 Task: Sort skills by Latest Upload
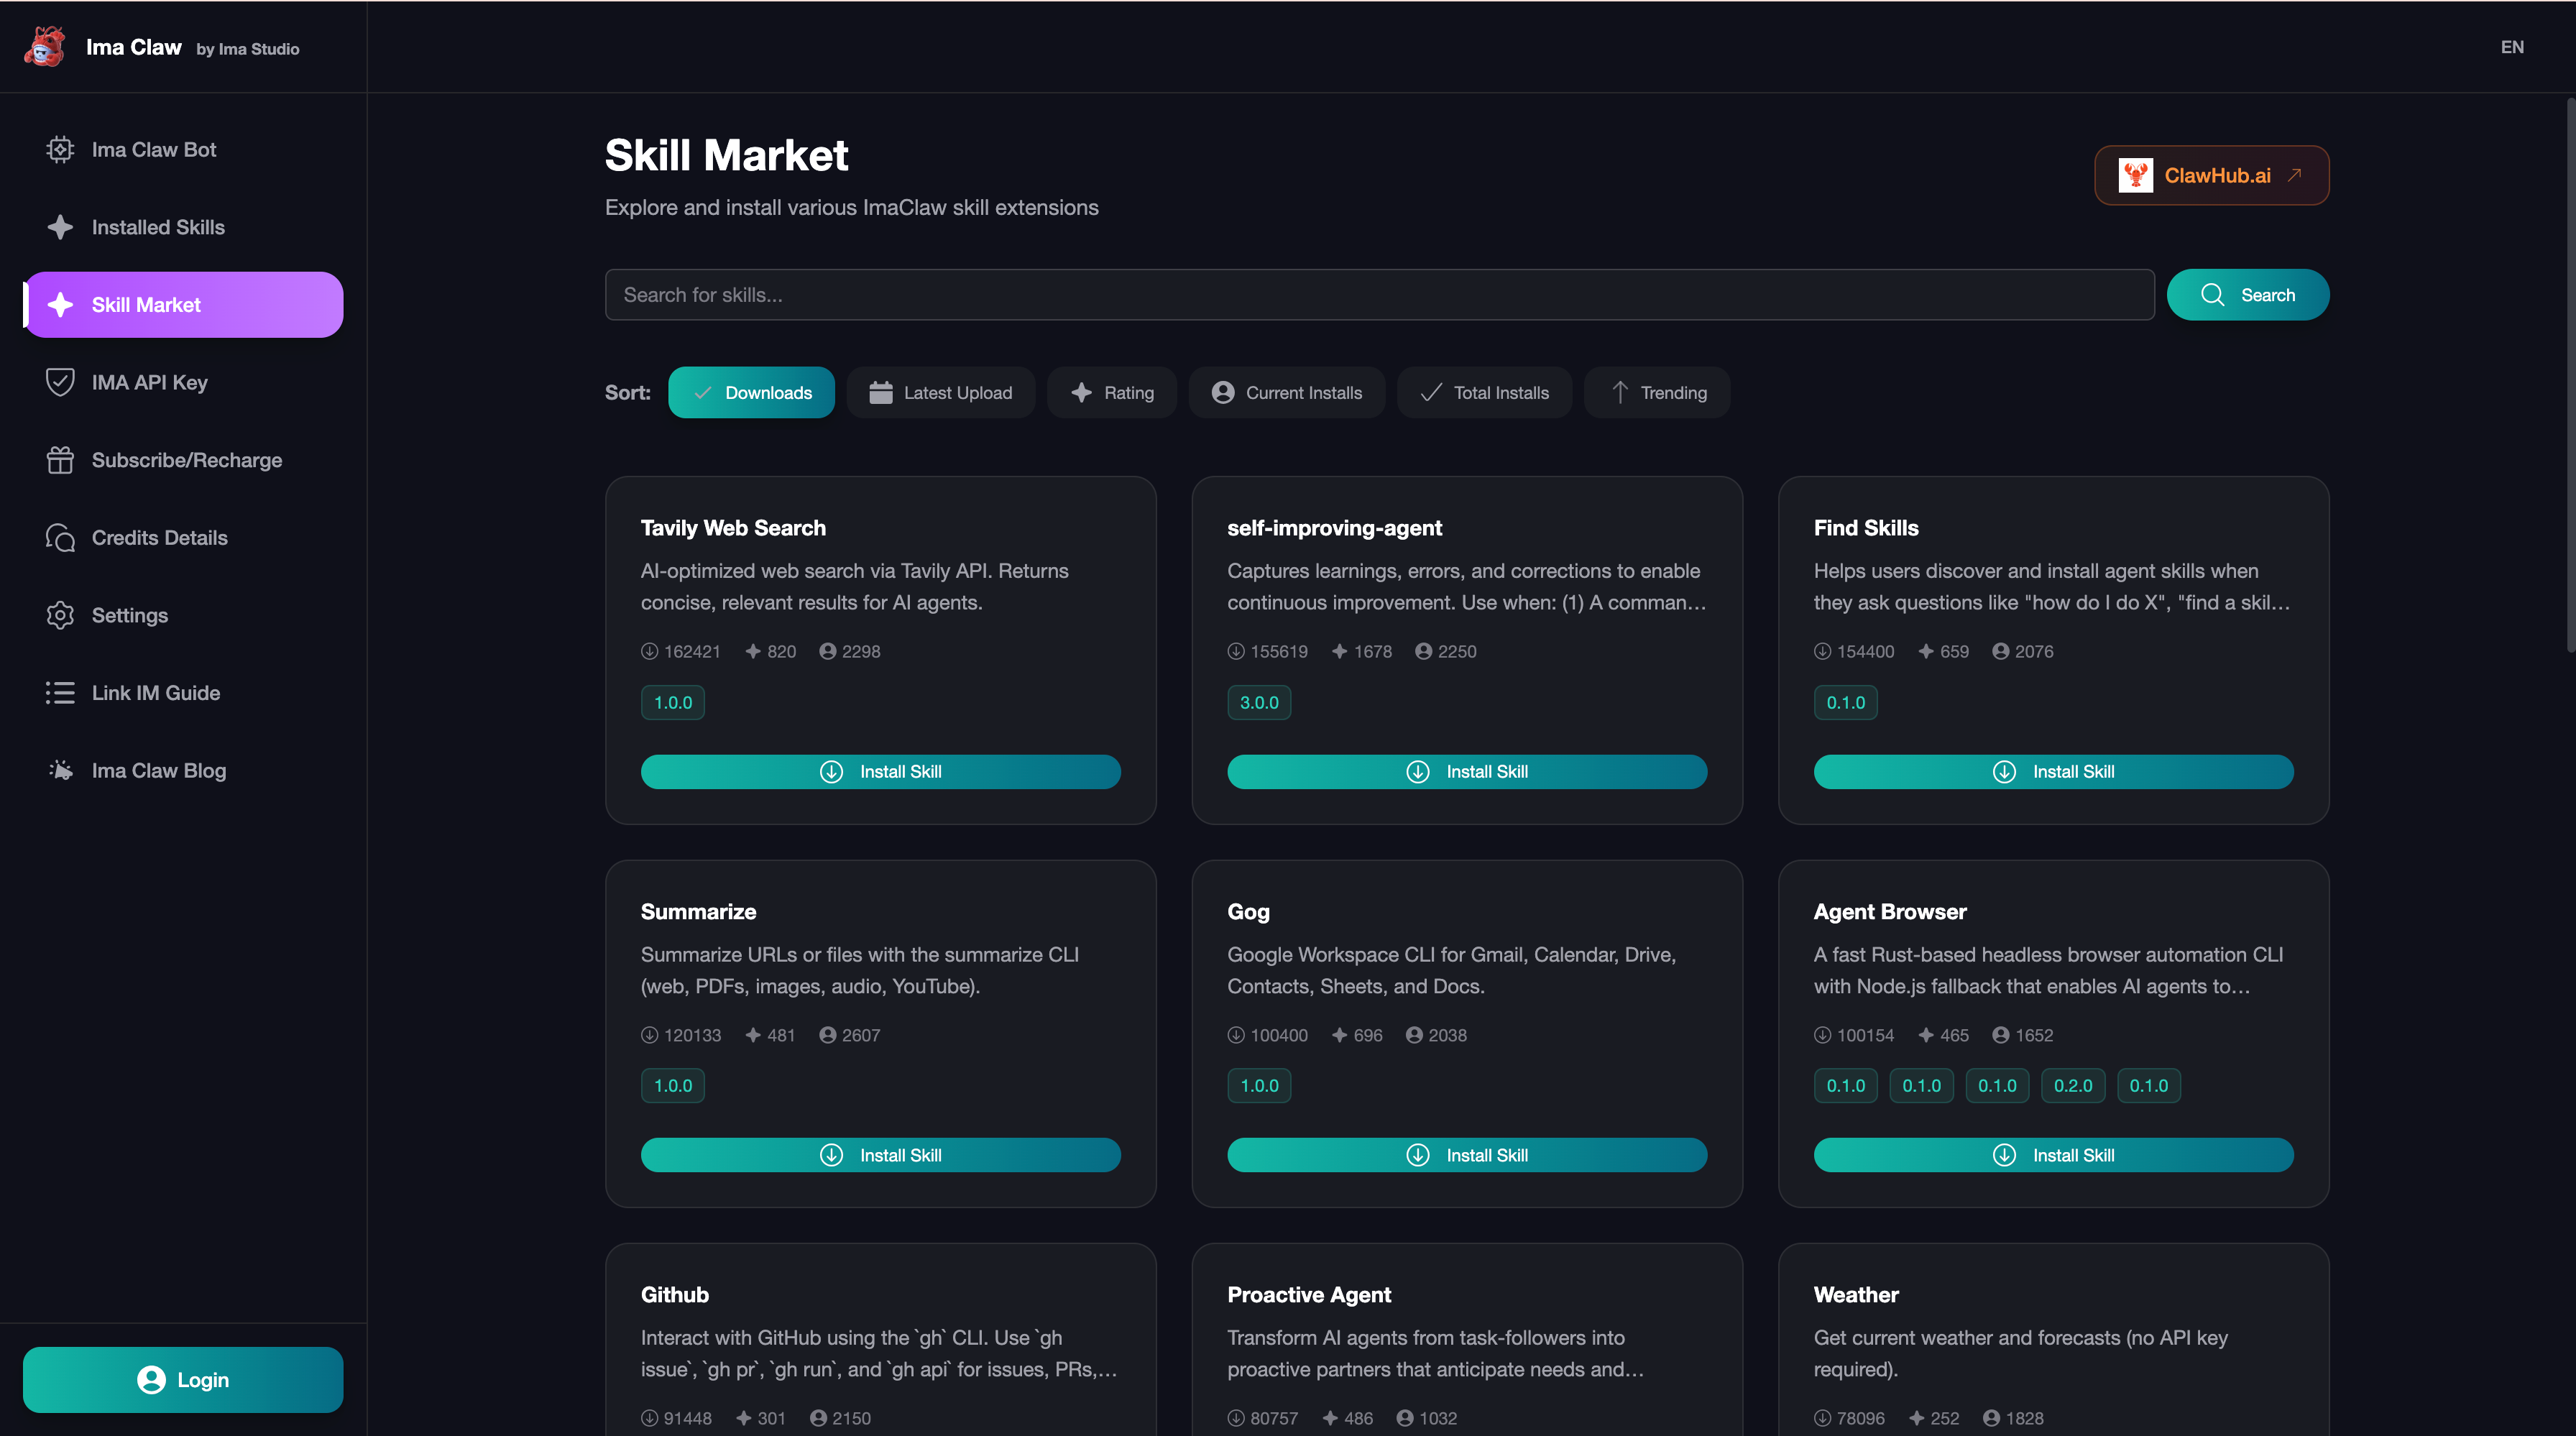940,393
